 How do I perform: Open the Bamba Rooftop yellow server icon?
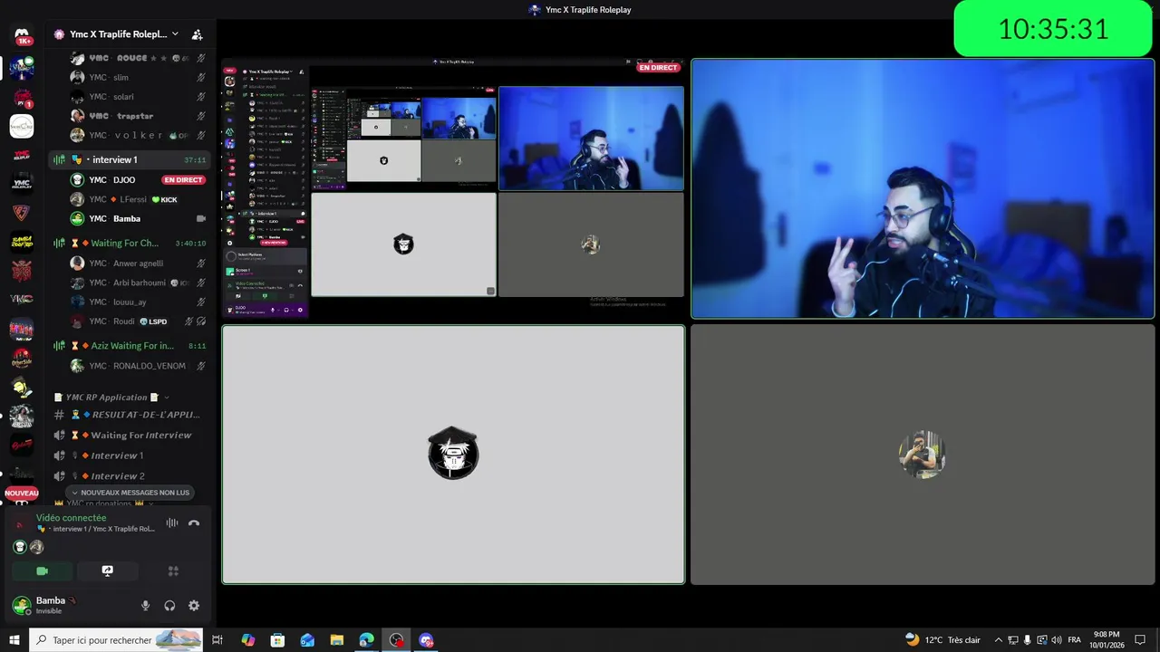[x=22, y=242]
